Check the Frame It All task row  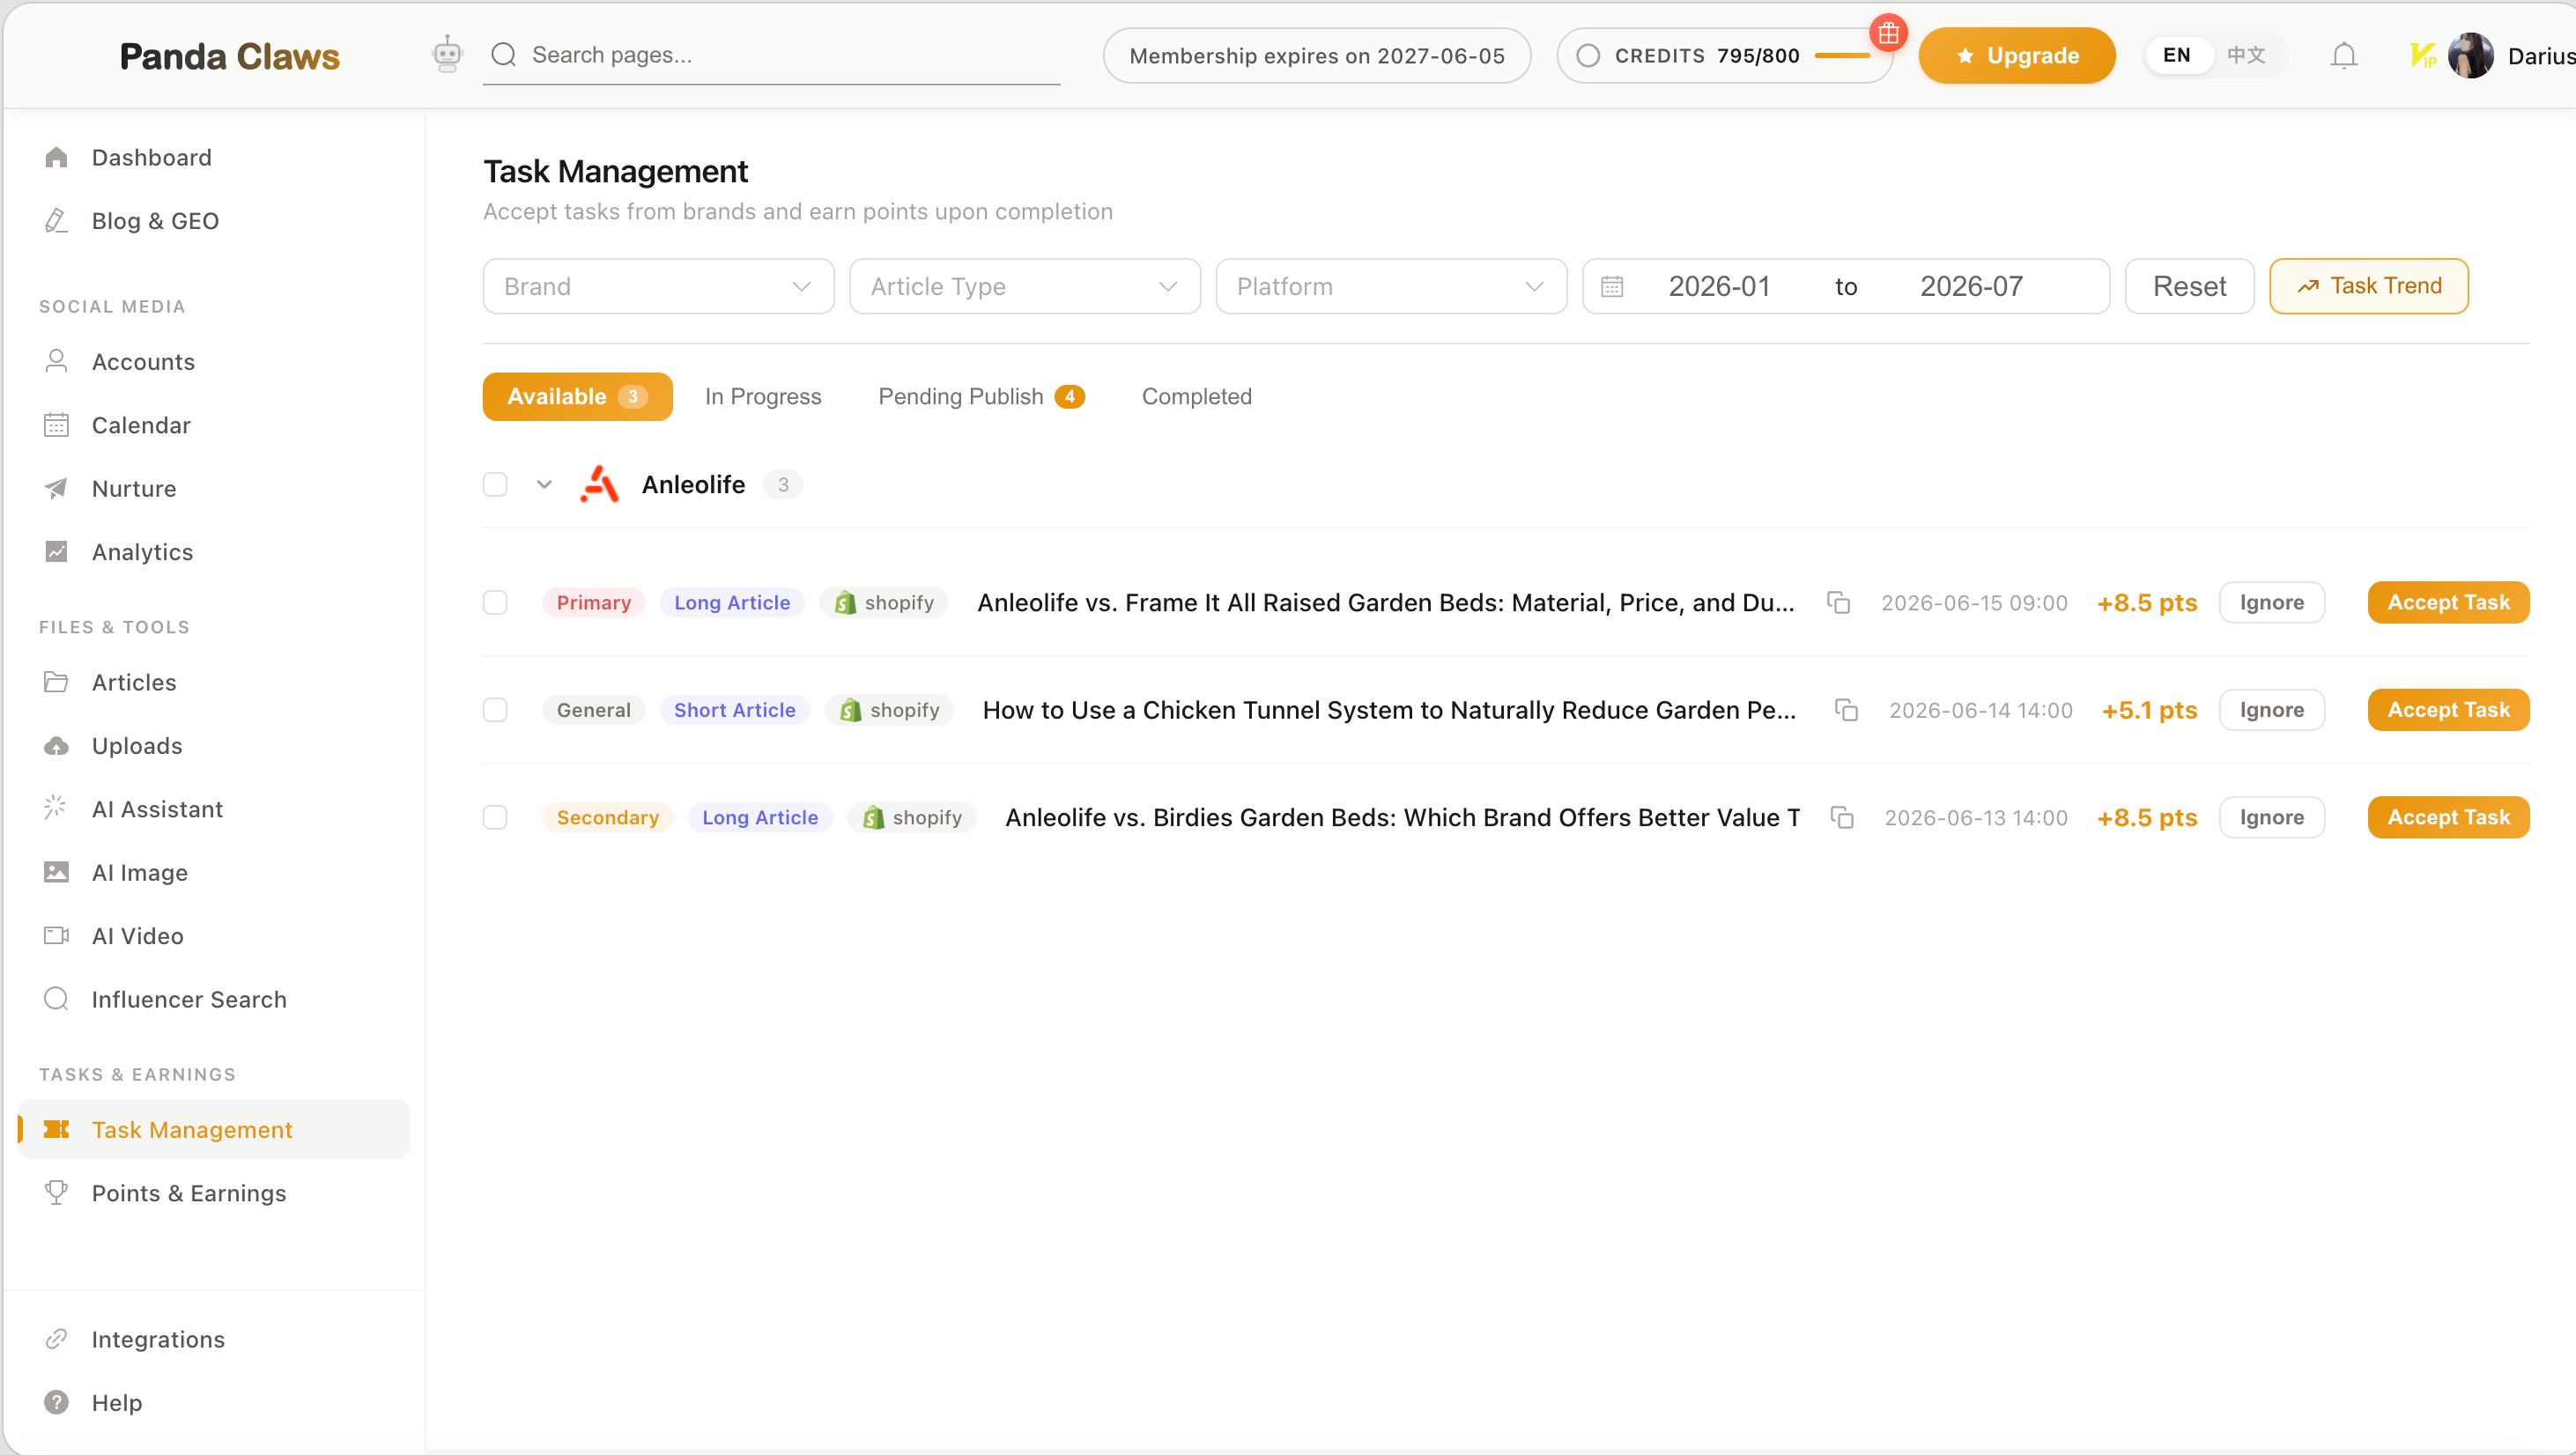[x=495, y=603]
